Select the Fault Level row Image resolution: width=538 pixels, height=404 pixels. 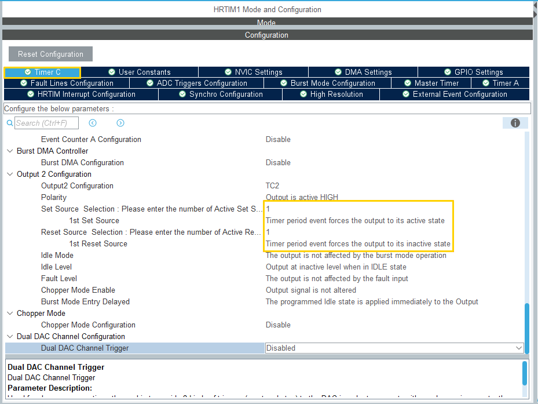(264, 279)
